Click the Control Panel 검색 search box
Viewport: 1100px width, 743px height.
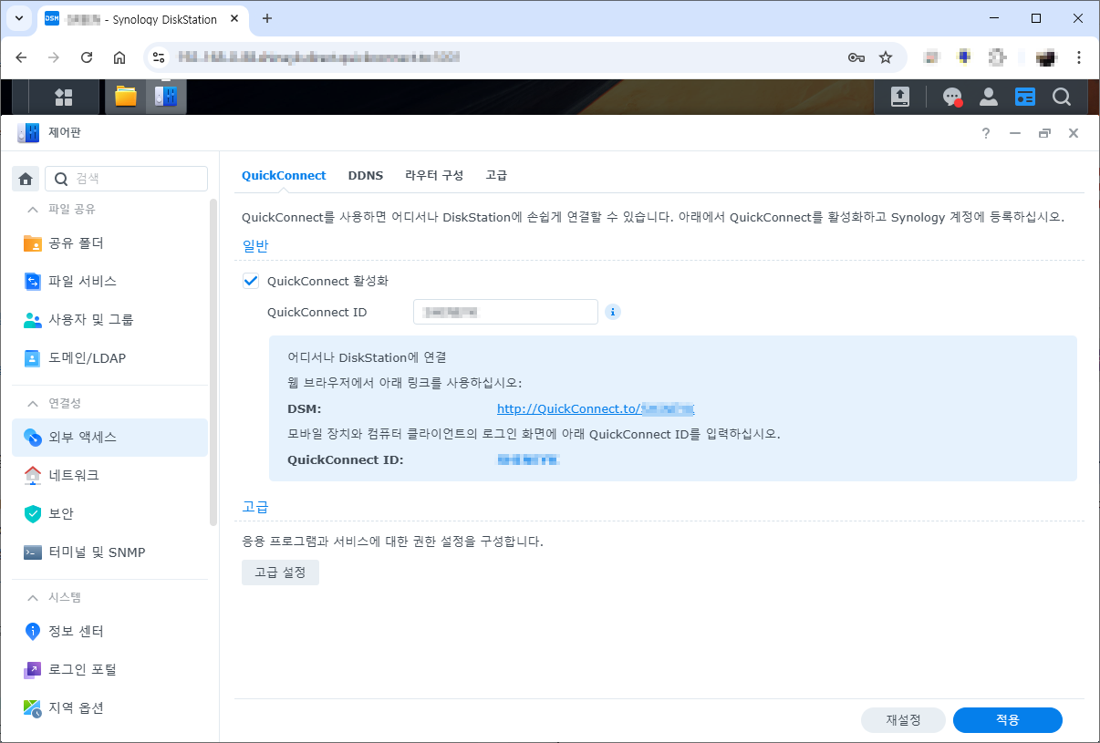126,179
